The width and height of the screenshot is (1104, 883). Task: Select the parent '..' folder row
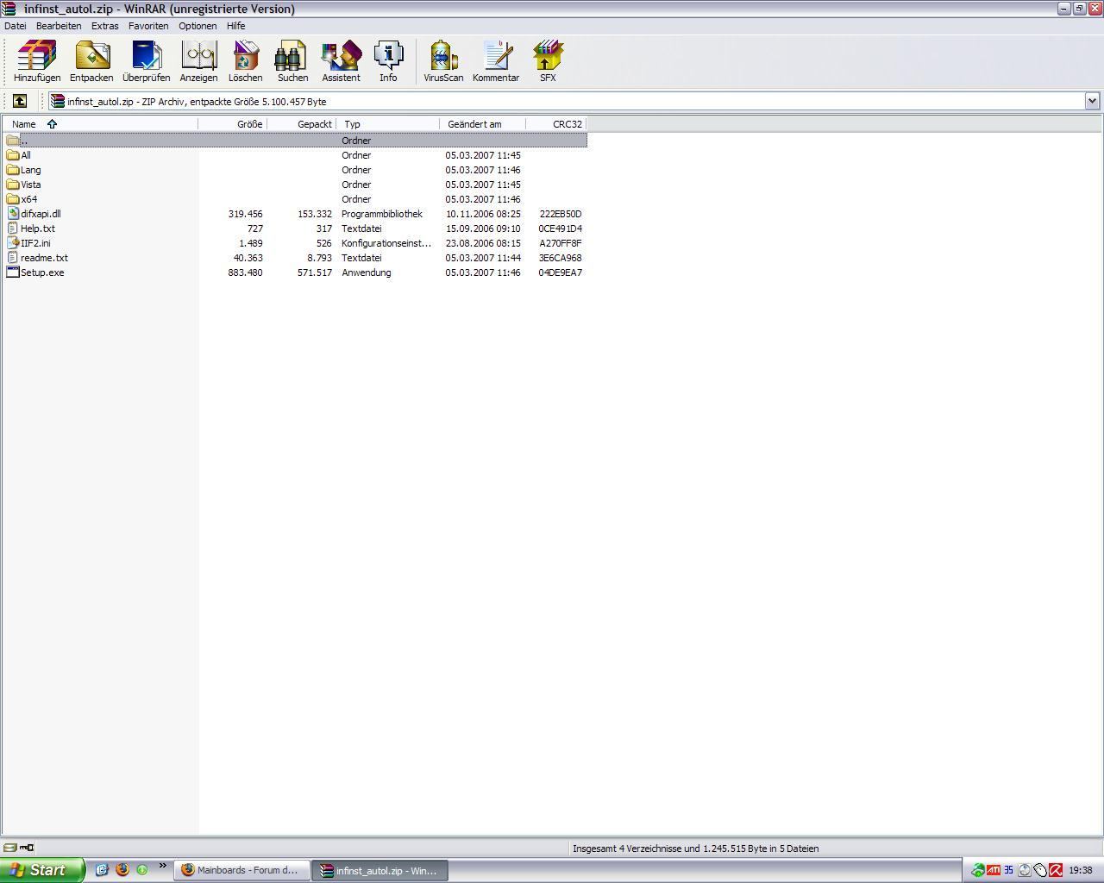tap(295, 141)
